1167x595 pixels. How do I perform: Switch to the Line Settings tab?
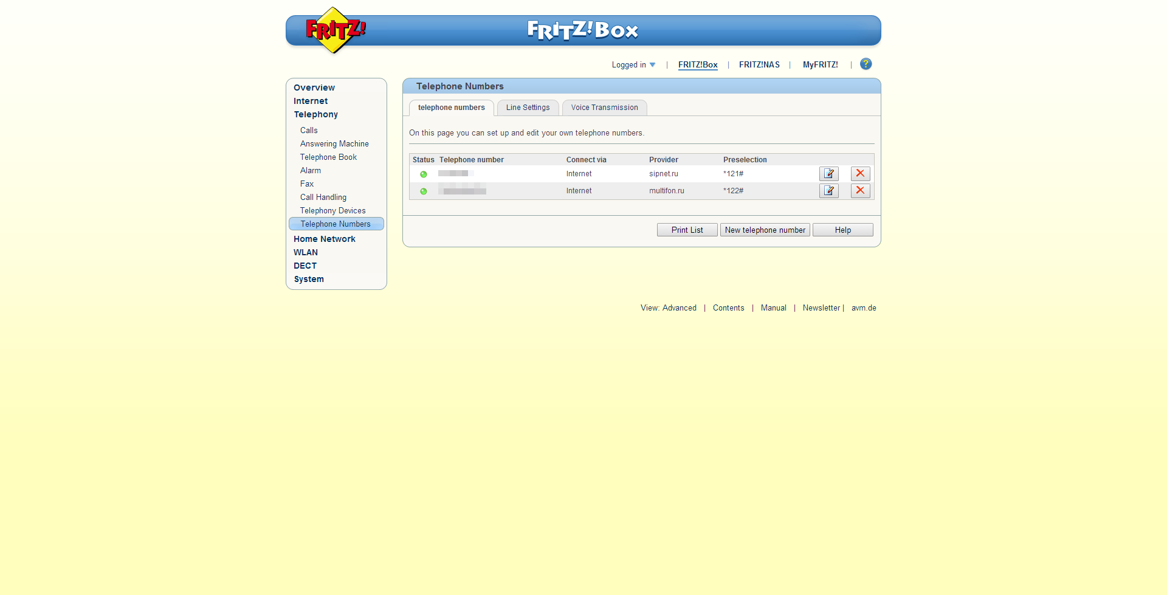pyautogui.click(x=528, y=108)
